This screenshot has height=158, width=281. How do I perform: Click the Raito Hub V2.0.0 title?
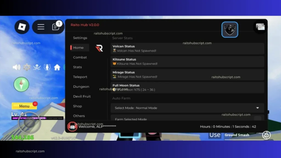click(85, 25)
